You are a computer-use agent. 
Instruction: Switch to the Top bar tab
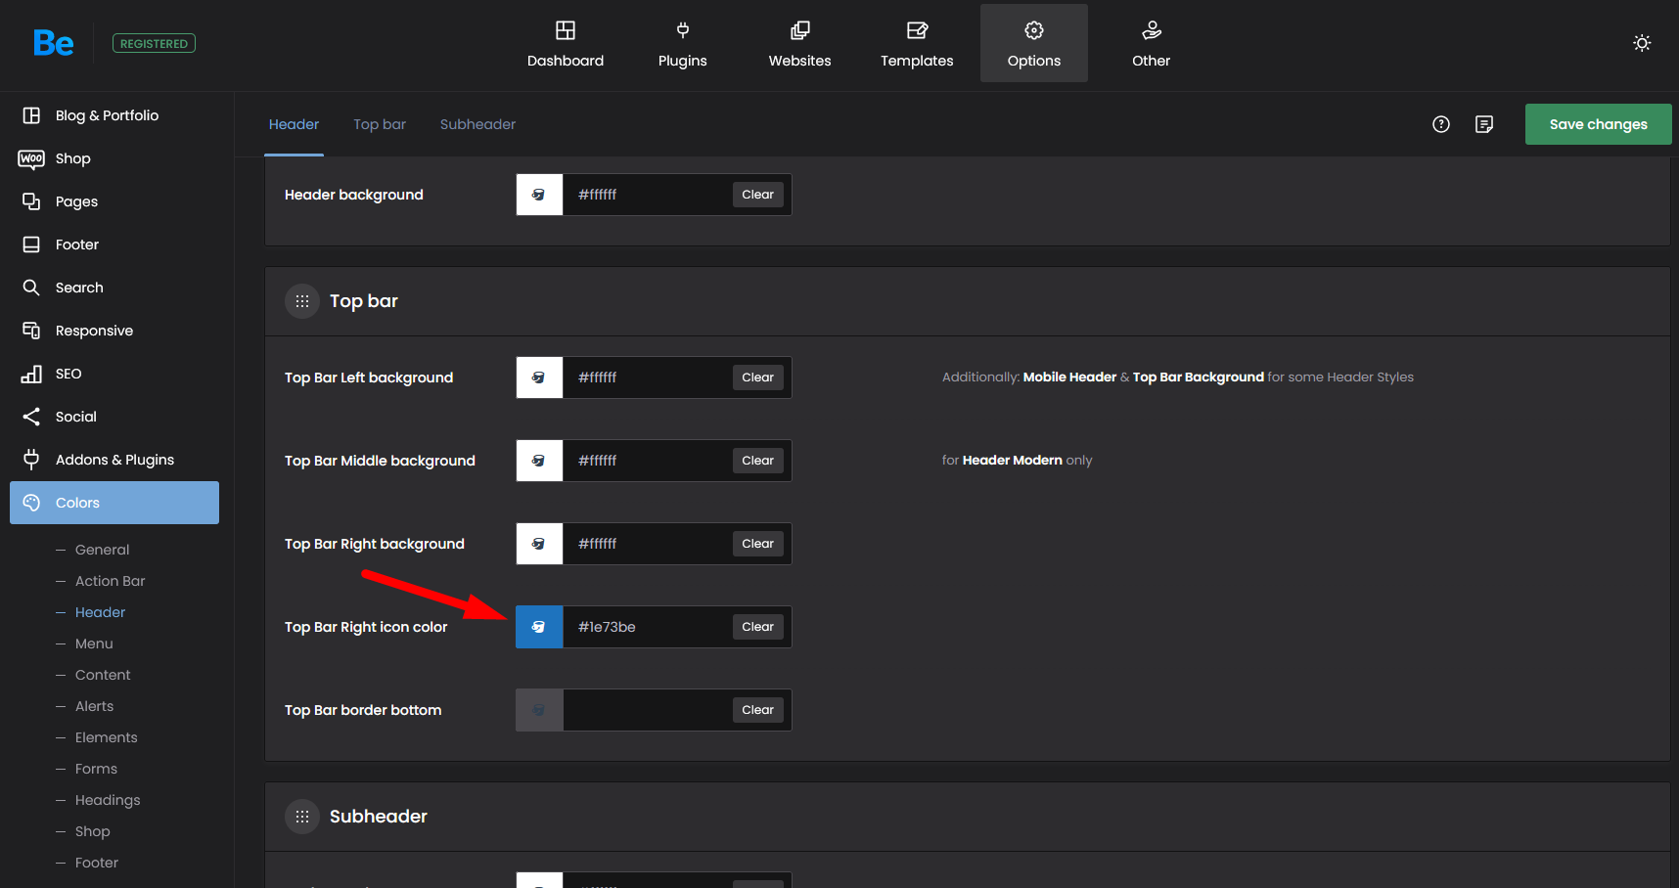(x=380, y=124)
